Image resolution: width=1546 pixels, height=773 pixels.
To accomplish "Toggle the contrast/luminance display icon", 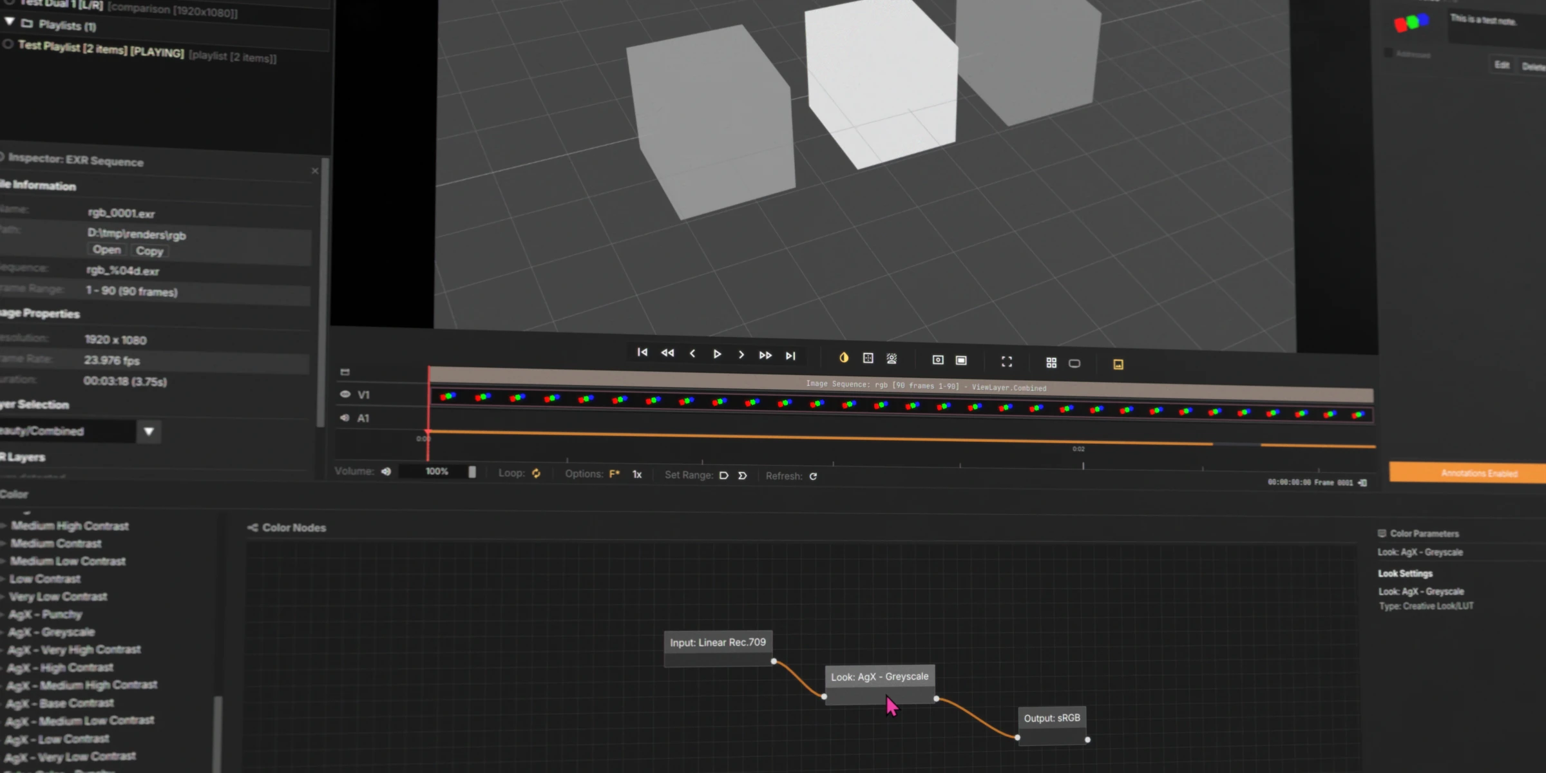I will tap(844, 359).
